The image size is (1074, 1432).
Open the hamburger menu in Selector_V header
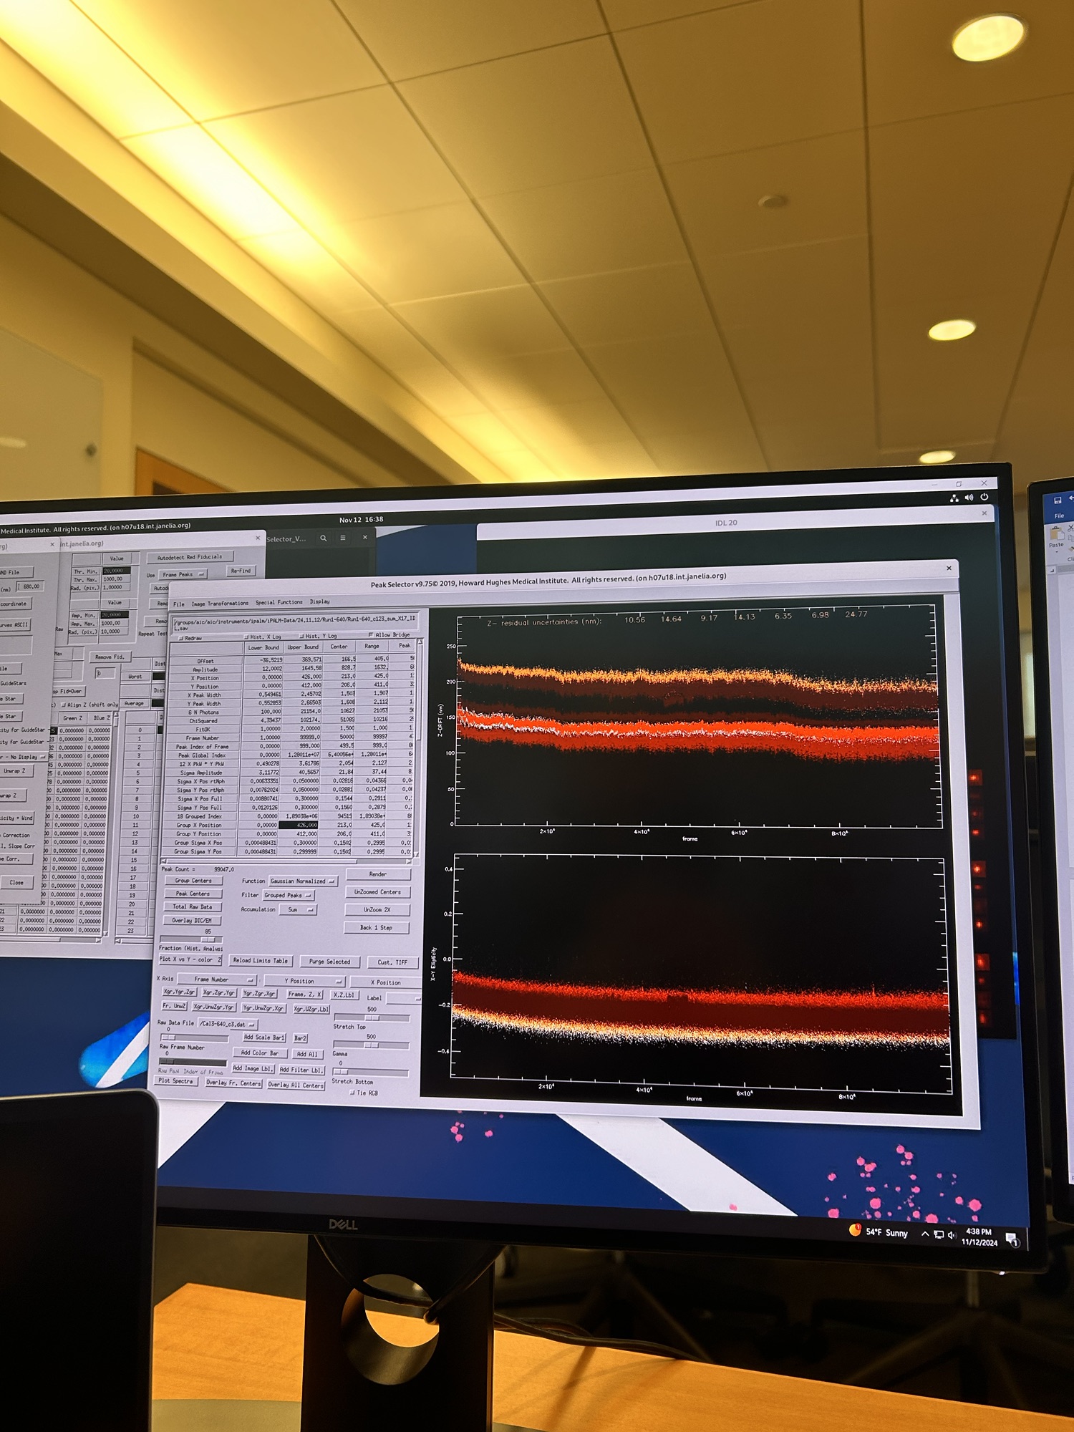[343, 538]
